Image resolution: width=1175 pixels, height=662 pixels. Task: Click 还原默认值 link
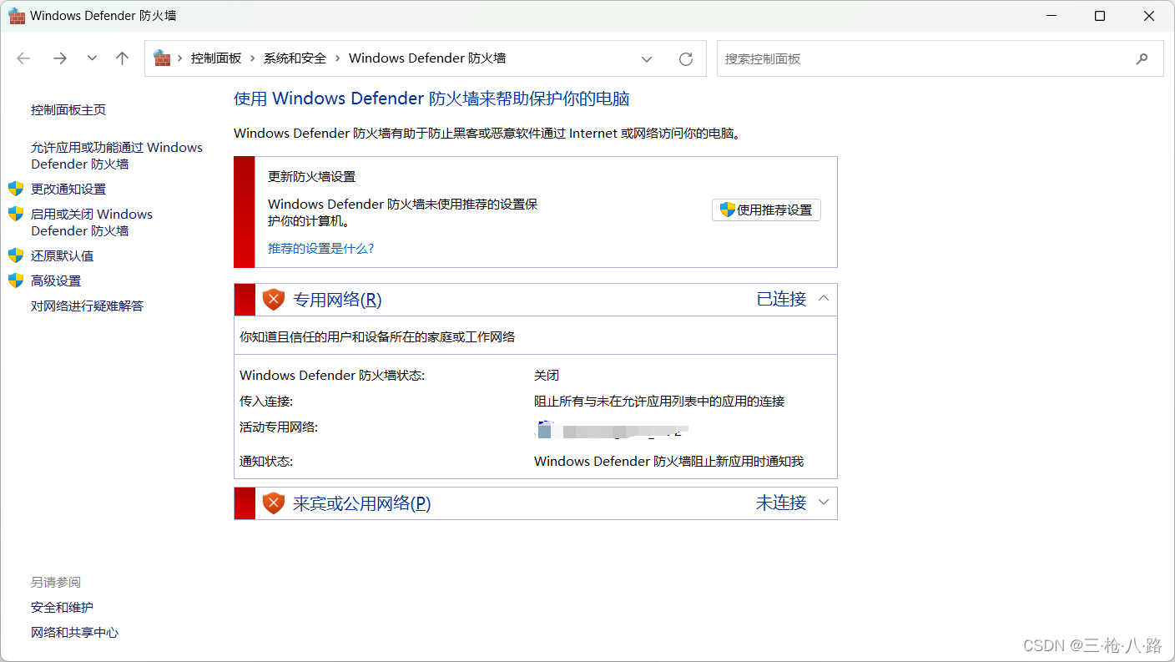pos(63,256)
